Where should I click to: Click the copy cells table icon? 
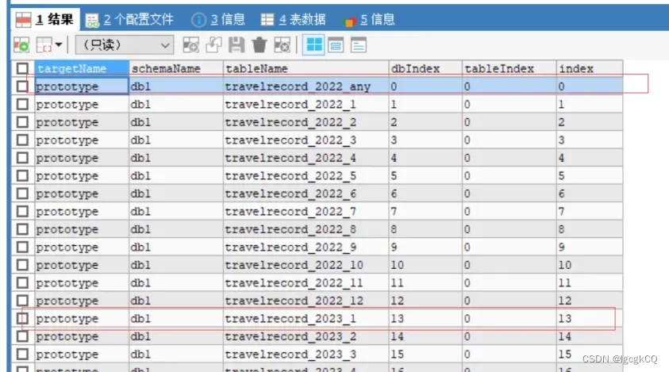click(44, 44)
